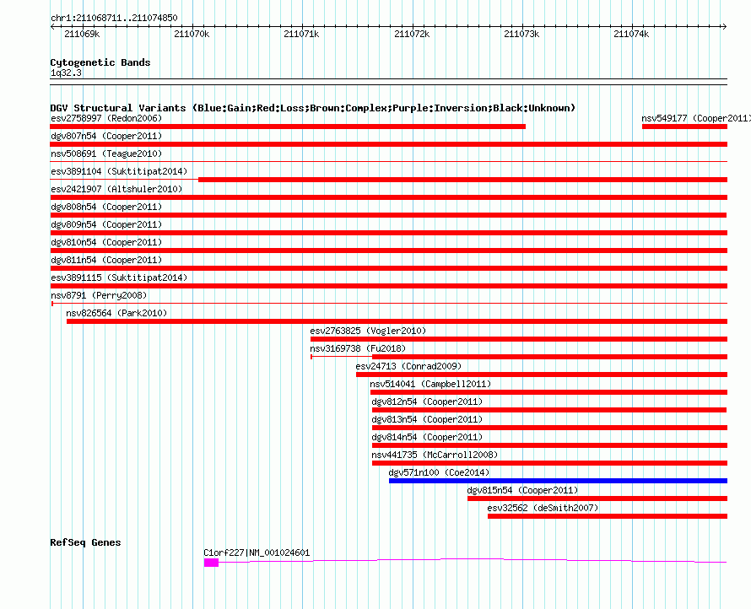Viewport: 751px width, 609px height.
Task: Click the 211069k ruler tick label
Action: point(82,34)
